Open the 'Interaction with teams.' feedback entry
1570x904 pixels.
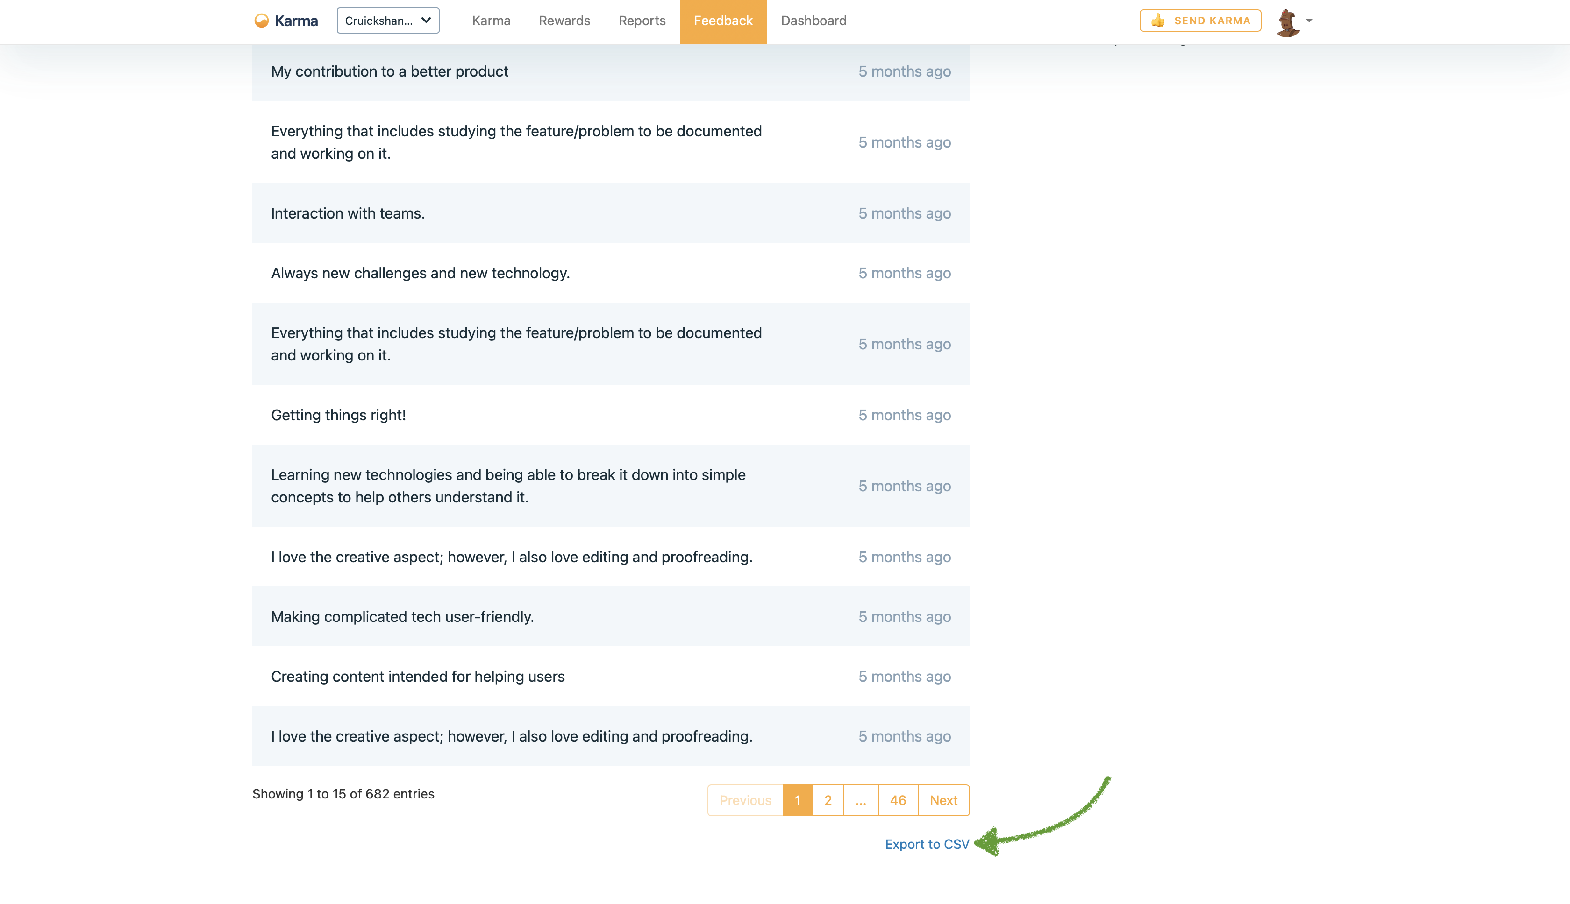pos(348,213)
